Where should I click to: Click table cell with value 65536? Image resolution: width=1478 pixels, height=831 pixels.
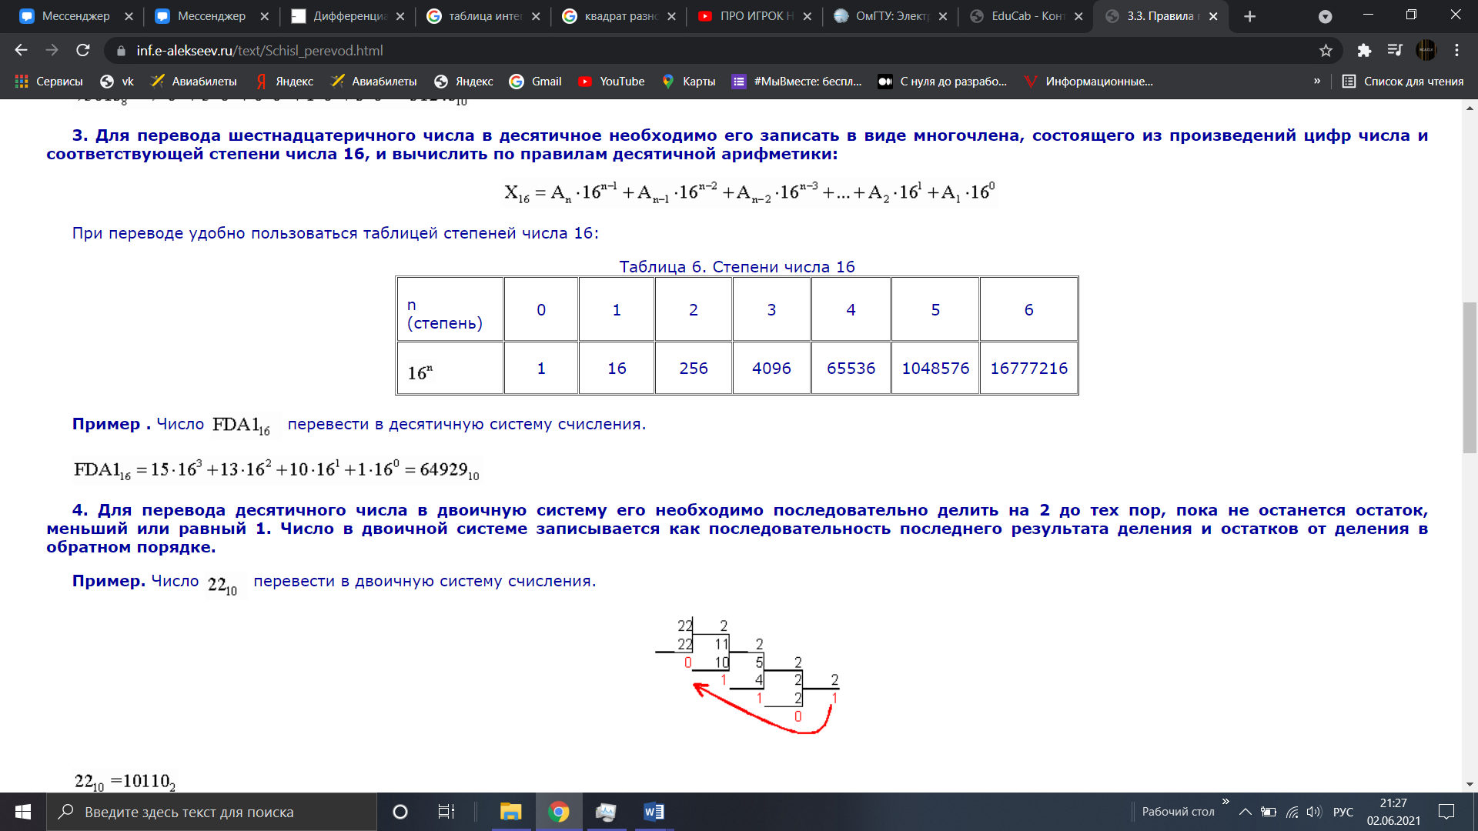click(851, 368)
